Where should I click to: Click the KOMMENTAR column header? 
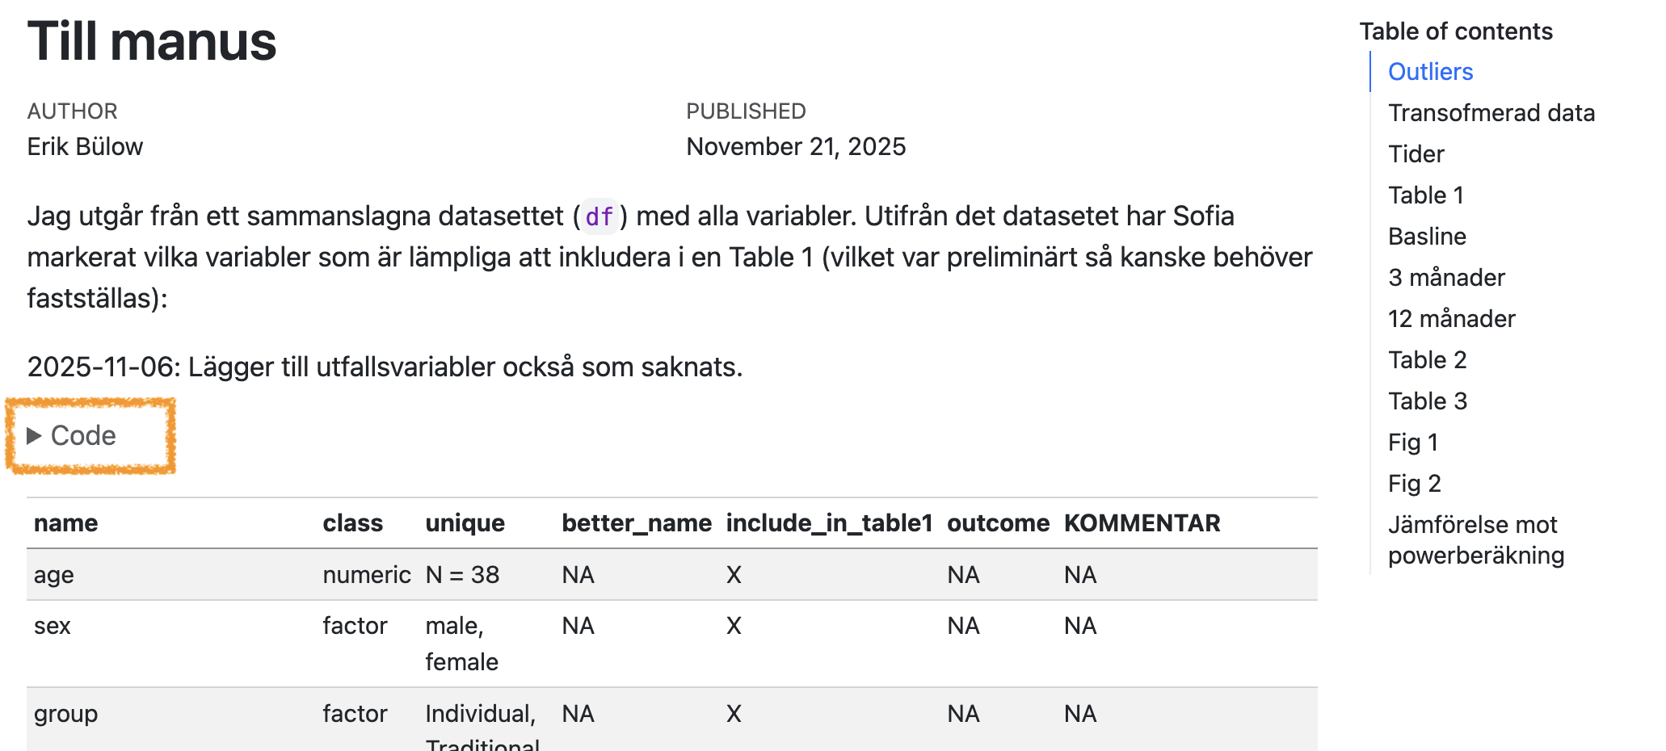tap(1142, 523)
